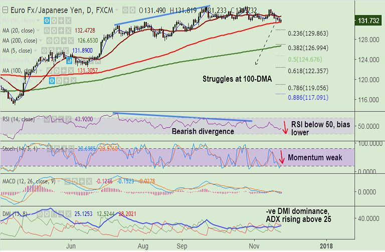385x252 pixels.
Task: Open dropdown arrow of MA (20, close)
Action: coord(38,31)
